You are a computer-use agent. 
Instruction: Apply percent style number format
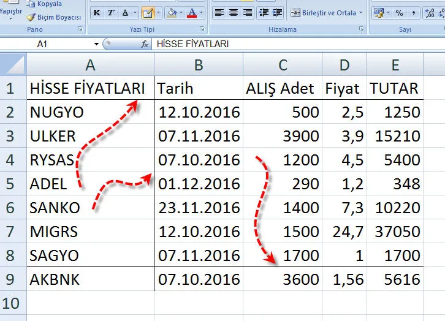point(399,13)
